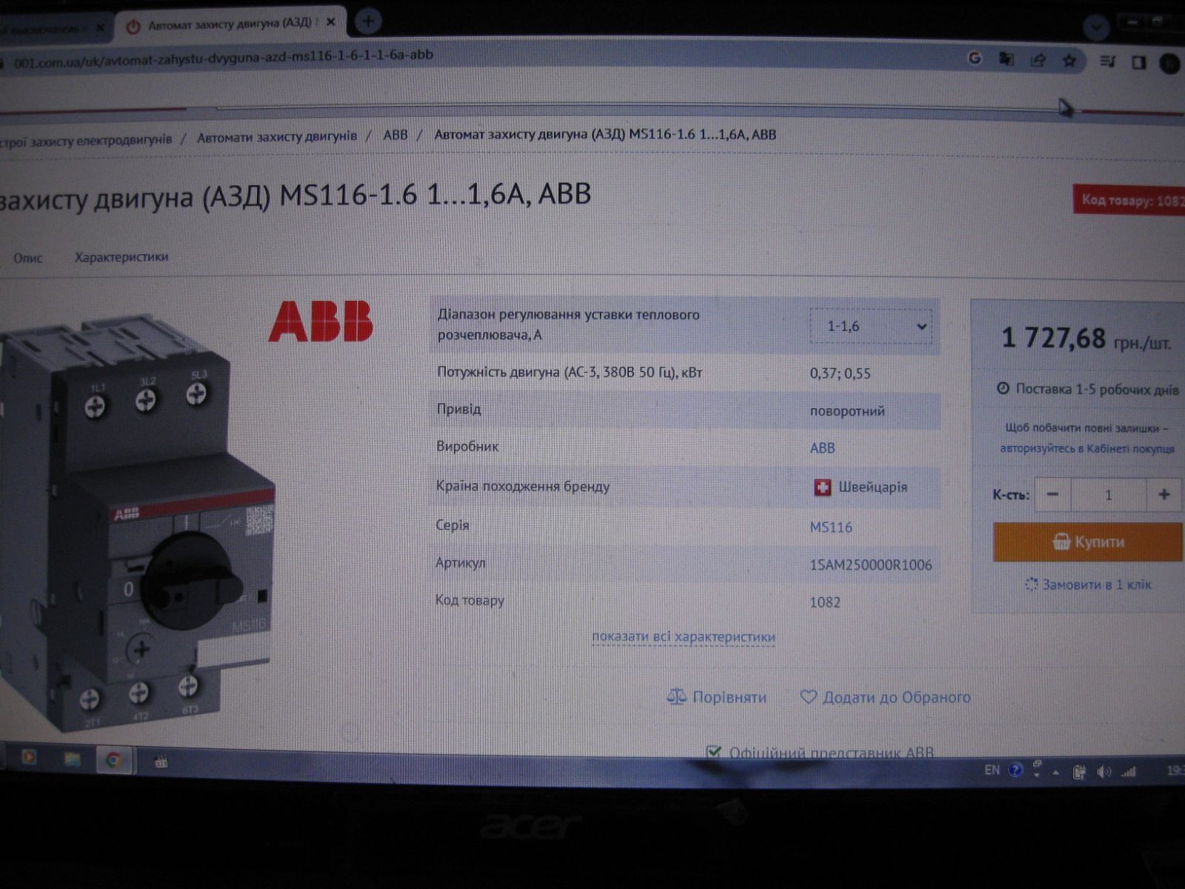Open the ABB breadcrumb link
Viewport: 1185px width, 889px height.
(395, 135)
